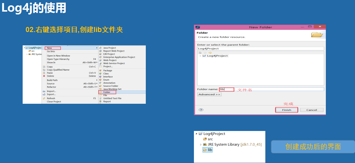Image resolution: width=355 pixels, height=163 pixels.
Task: Click the Web Service Project icon
Action: (100, 63)
